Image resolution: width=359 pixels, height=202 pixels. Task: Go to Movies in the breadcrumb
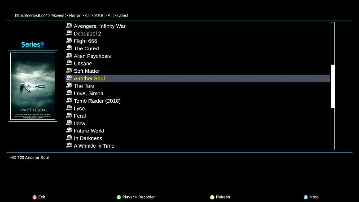(x=58, y=16)
